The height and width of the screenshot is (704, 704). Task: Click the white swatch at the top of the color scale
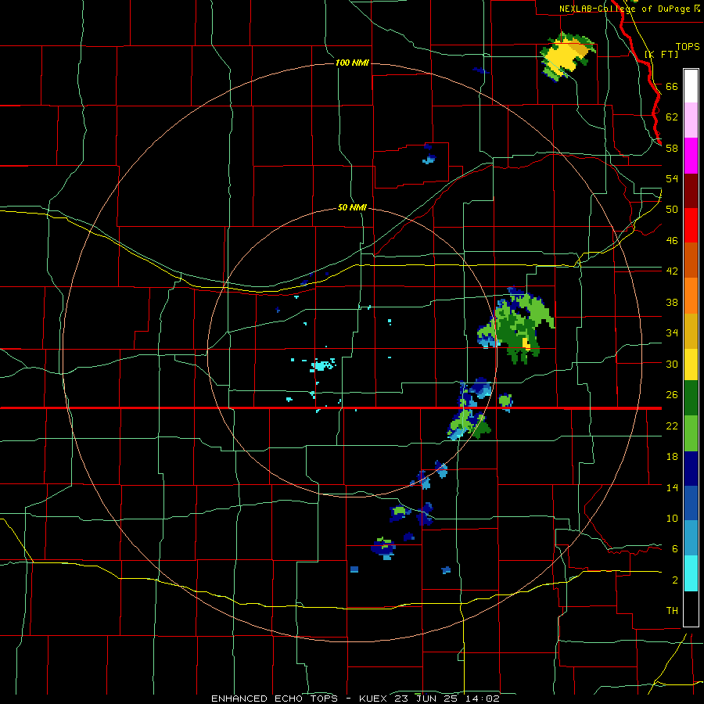tap(691, 86)
